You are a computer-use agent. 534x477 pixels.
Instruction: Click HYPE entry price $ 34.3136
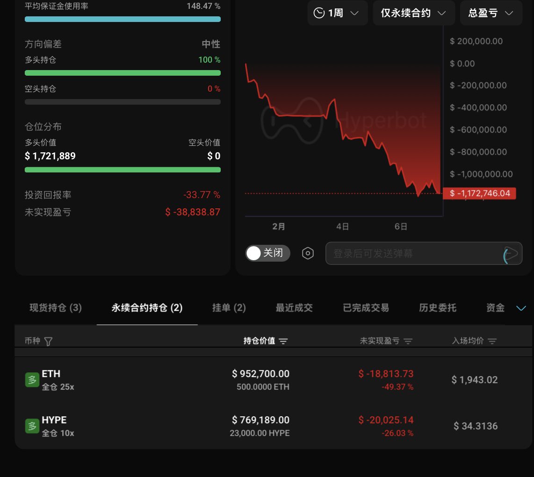(x=476, y=426)
